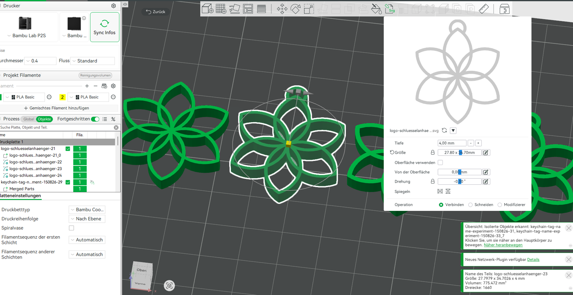Open the Details link for network plugin
The width and height of the screenshot is (573, 295).
click(533, 259)
